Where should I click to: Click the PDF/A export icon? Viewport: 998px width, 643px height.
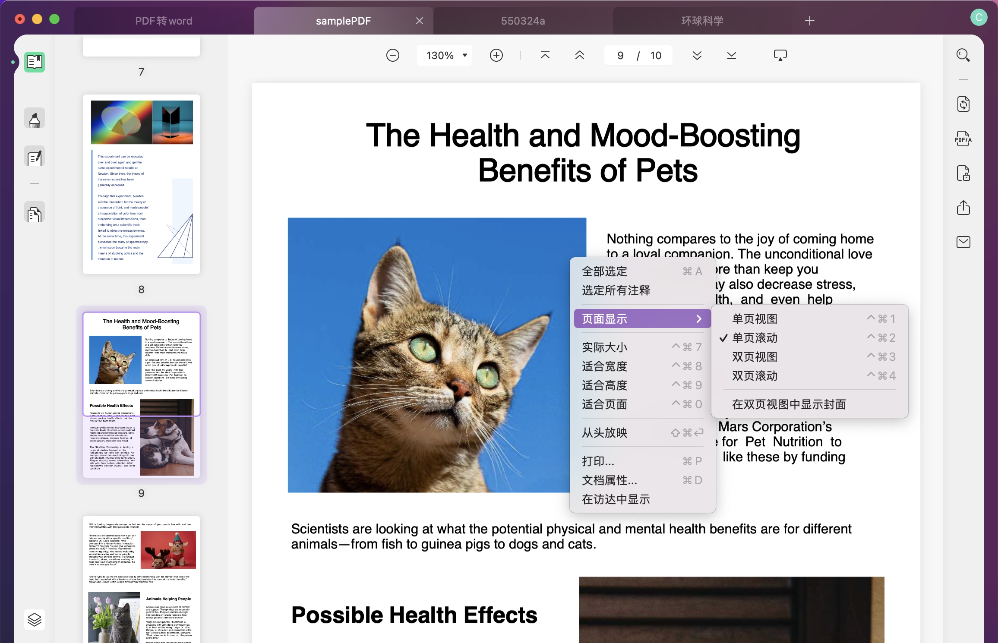963,139
